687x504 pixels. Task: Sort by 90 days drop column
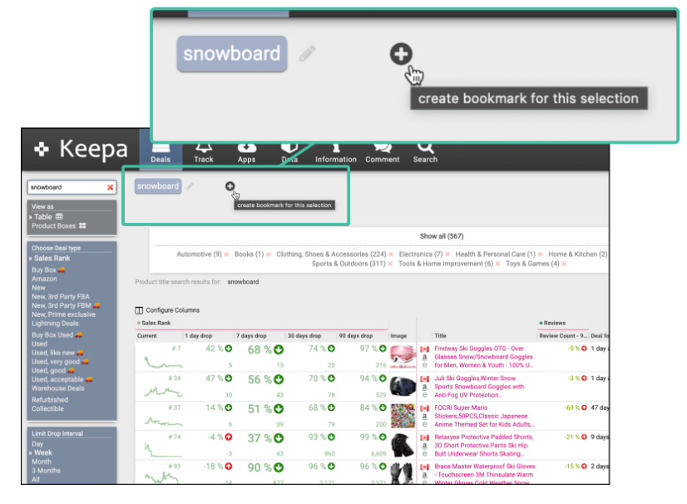(356, 336)
